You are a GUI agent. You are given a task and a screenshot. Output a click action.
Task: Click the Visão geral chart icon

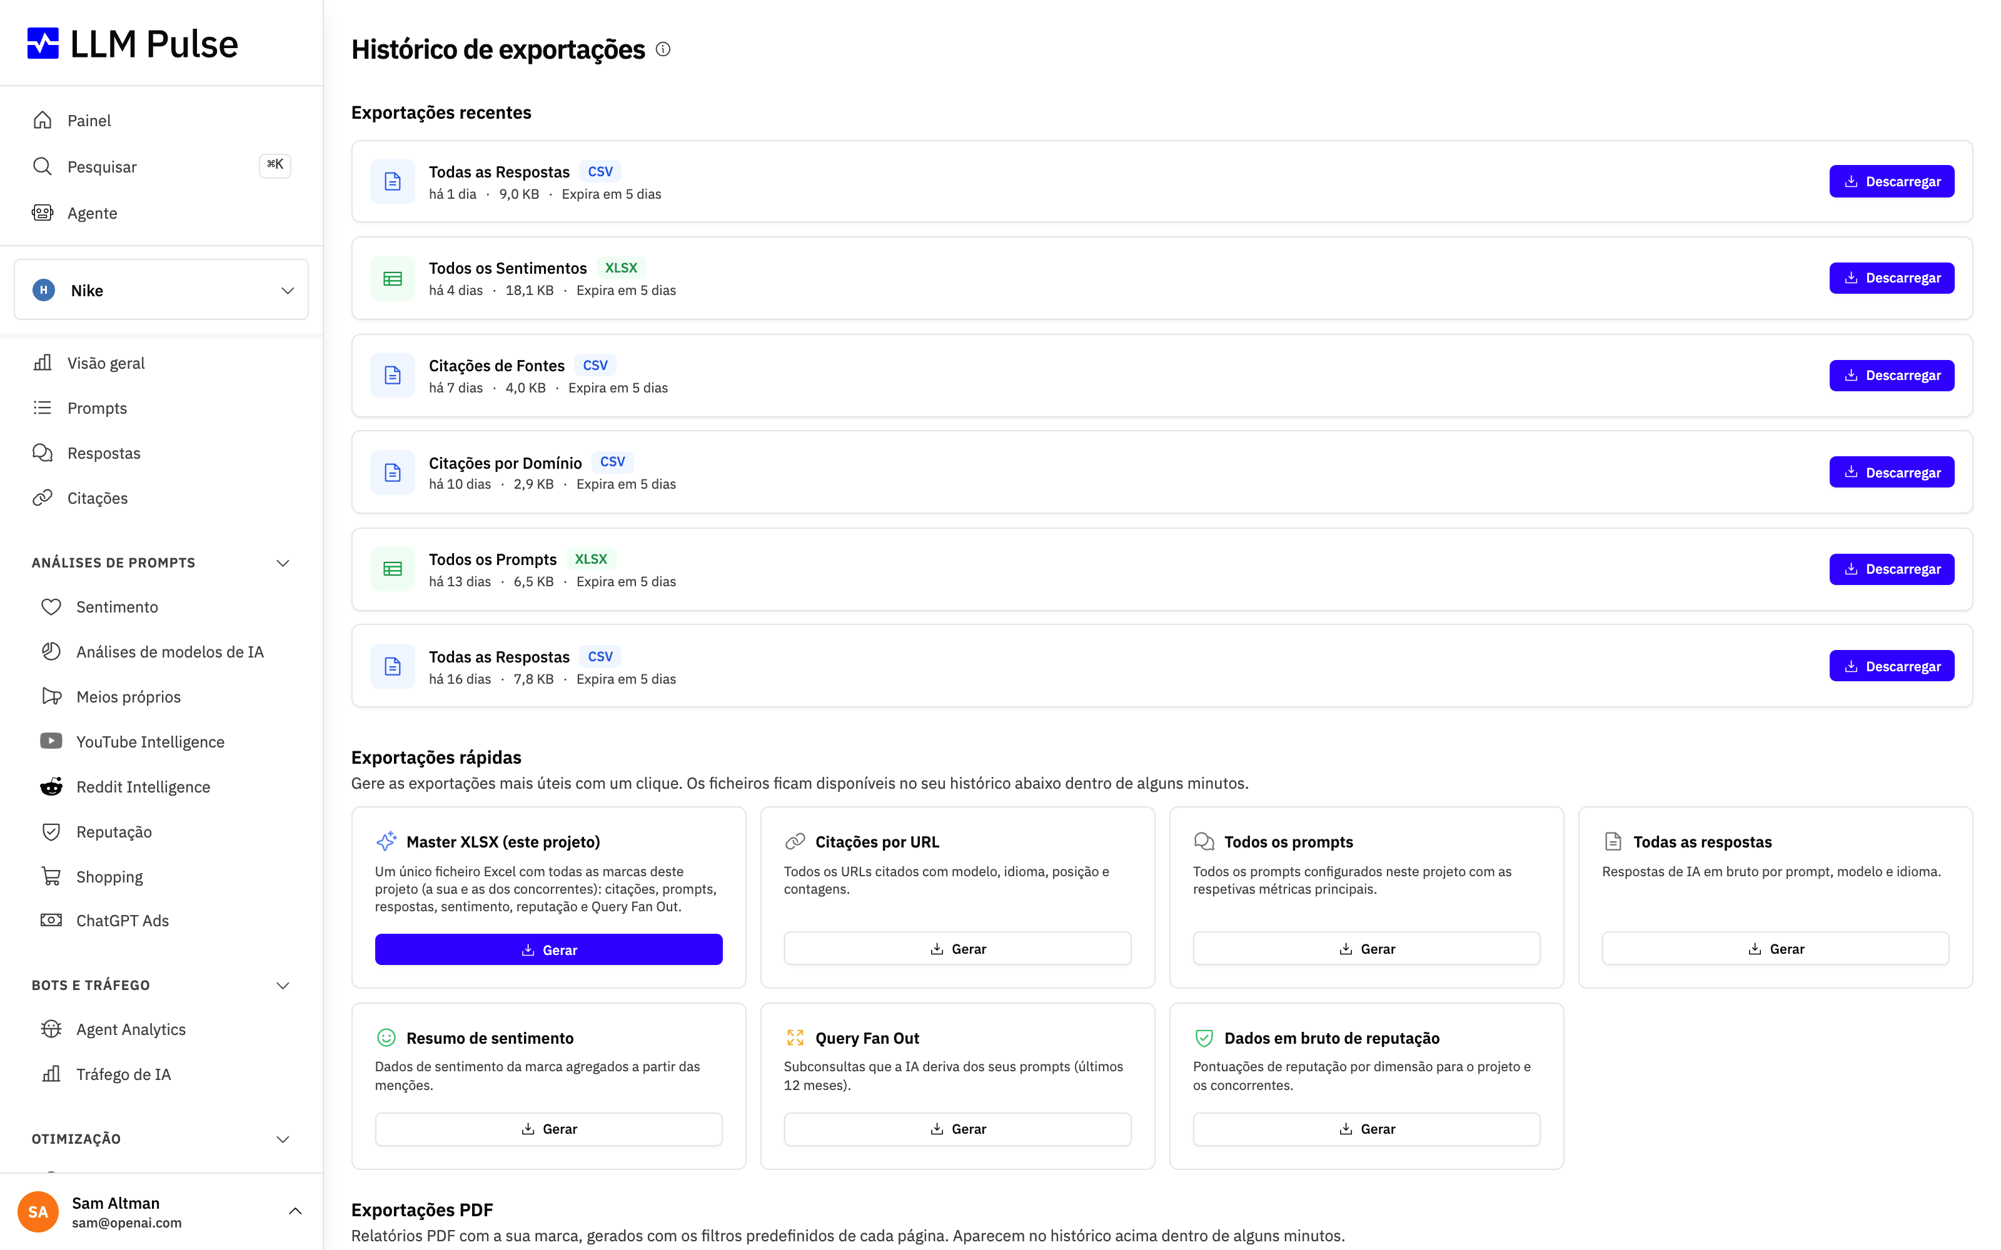[43, 363]
